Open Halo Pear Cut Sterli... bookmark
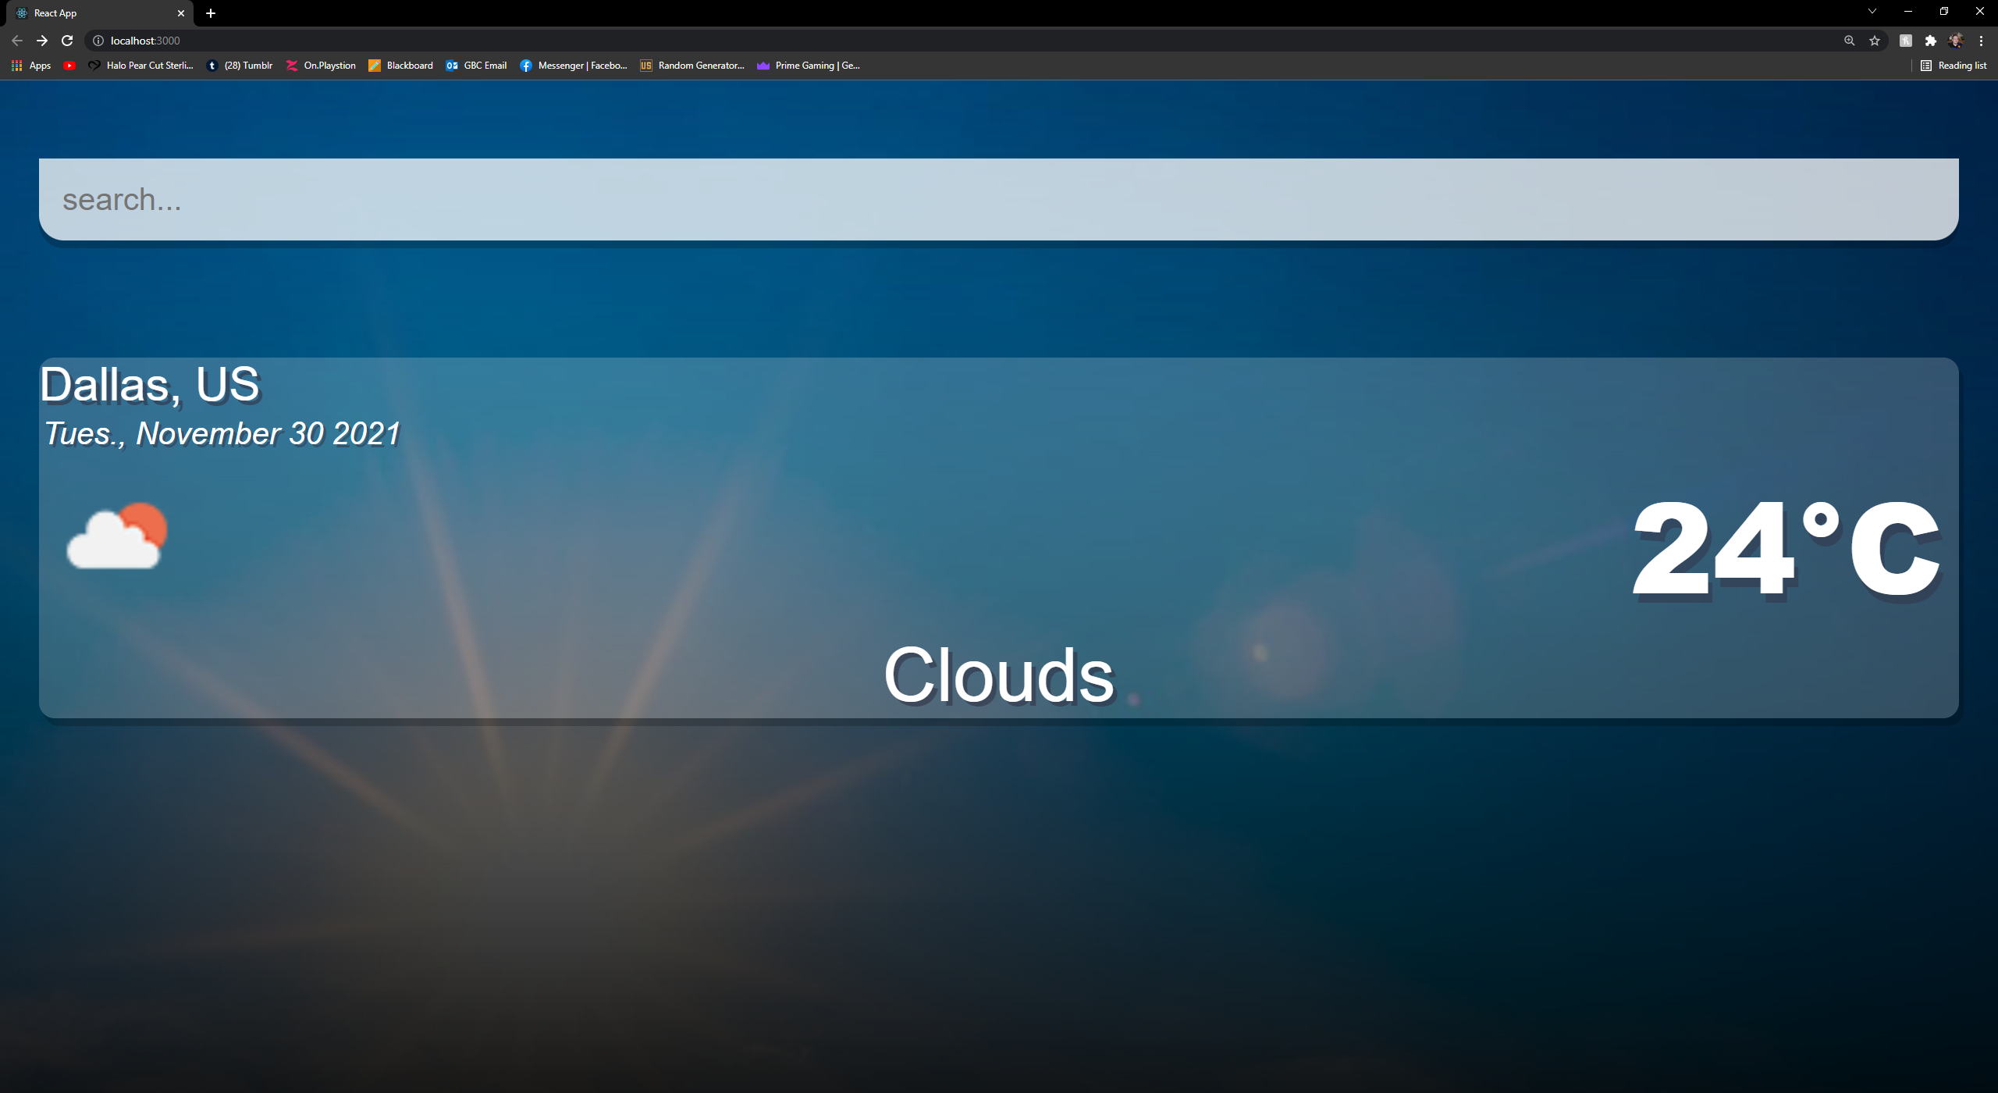This screenshot has height=1093, width=1998. point(140,66)
